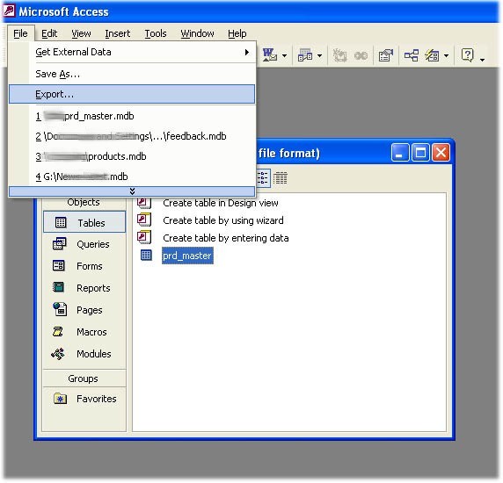
Task: Open the File menu
Action: tap(20, 33)
